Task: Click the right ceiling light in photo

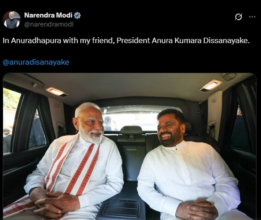Action: [211, 86]
